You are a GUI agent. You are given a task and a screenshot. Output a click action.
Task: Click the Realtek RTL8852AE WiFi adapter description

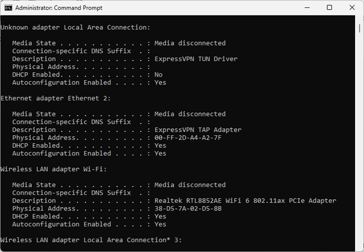click(245, 201)
